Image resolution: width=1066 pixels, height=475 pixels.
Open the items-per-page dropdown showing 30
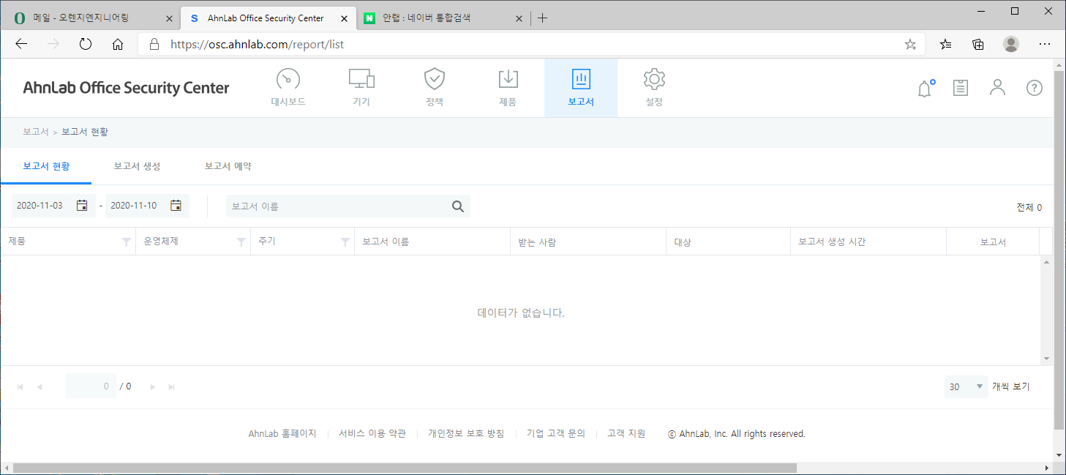tap(966, 386)
